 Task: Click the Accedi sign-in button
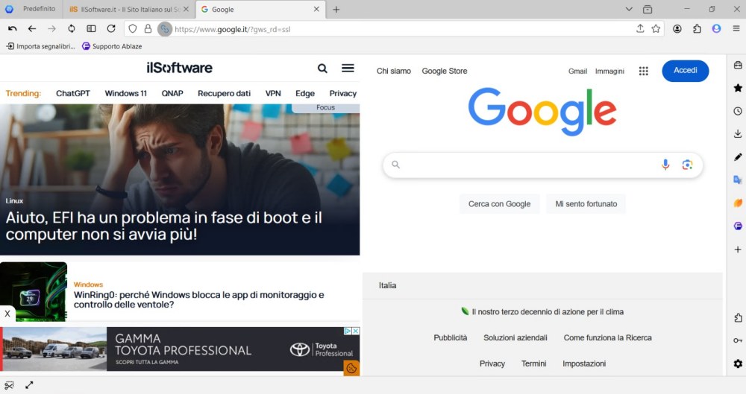tap(685, 71)
